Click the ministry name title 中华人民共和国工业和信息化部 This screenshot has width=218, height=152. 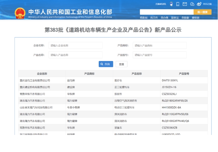pyautogui.click(x=70, y=12)
